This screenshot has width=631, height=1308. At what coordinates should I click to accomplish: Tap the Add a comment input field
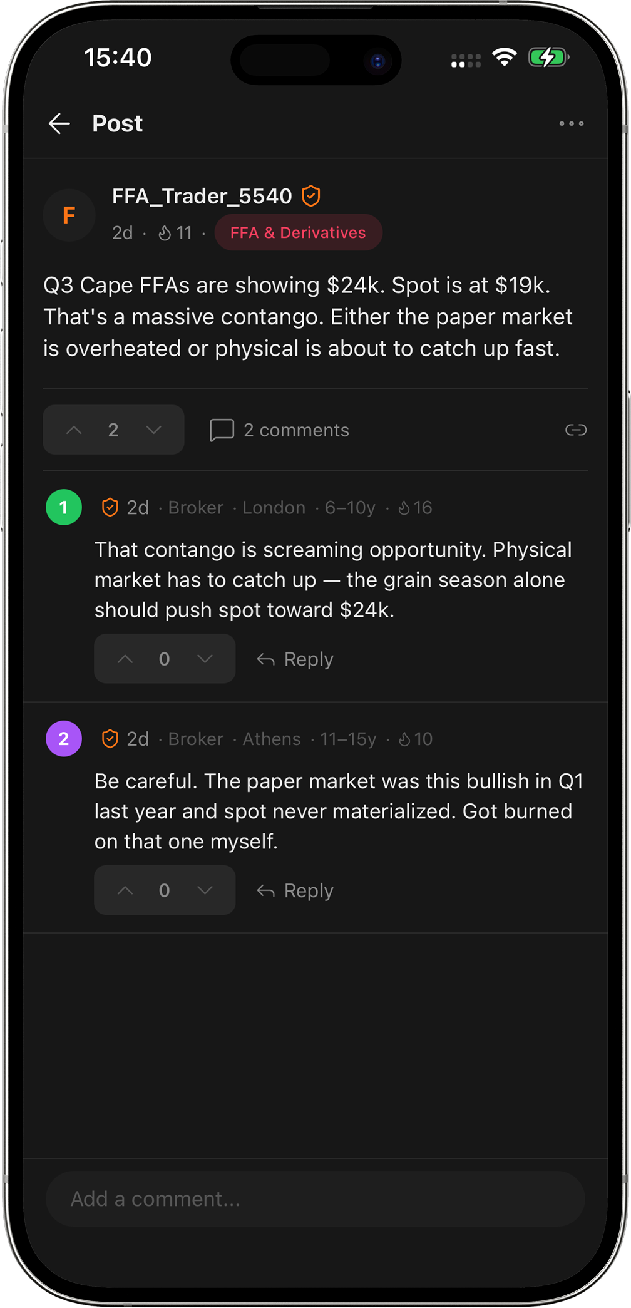[x=315, y=1198]
